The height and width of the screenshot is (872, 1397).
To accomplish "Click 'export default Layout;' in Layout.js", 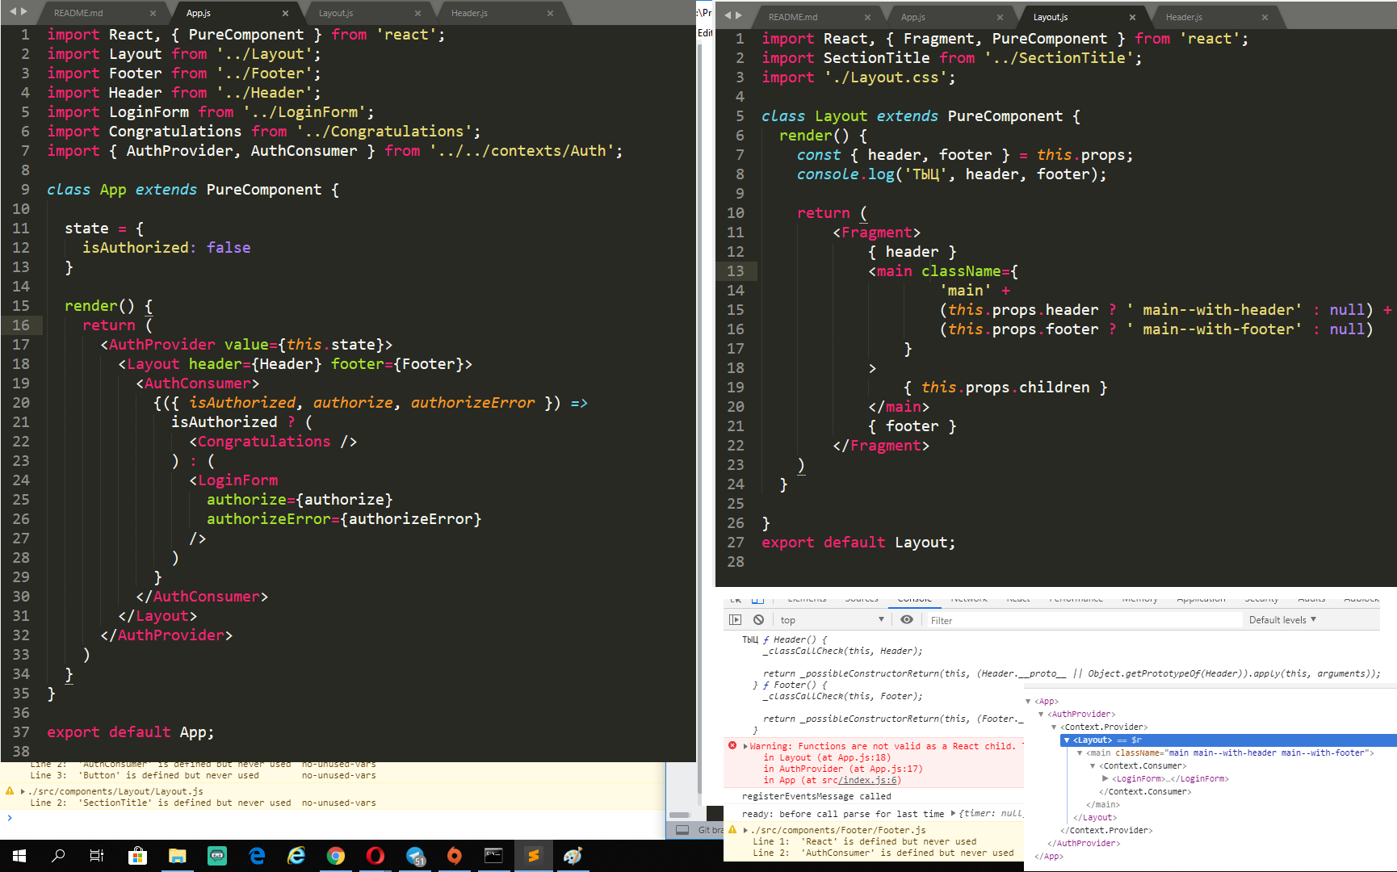I will [858, 543].
